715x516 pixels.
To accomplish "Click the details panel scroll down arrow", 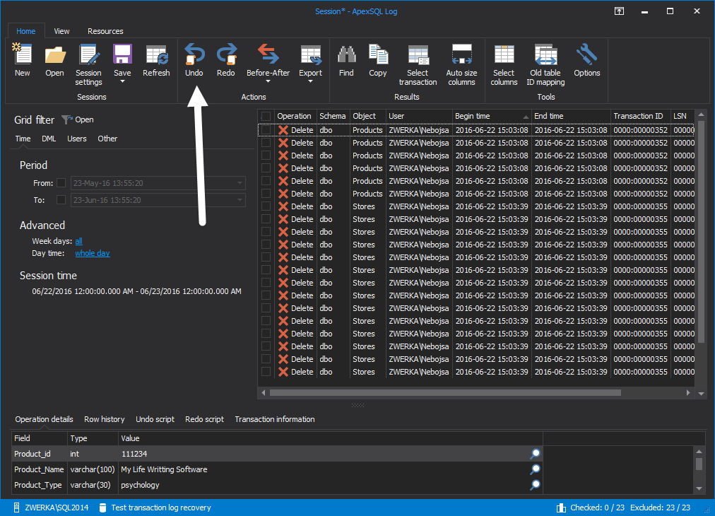I will pyautogui.click(x=699, y=488).
